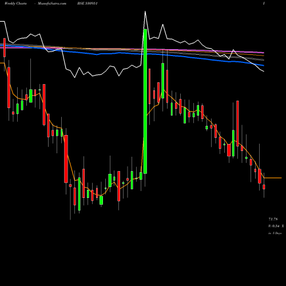Click the '71.78' price value
The width and height of the screenshot is (286, 286).
point(273,219)
